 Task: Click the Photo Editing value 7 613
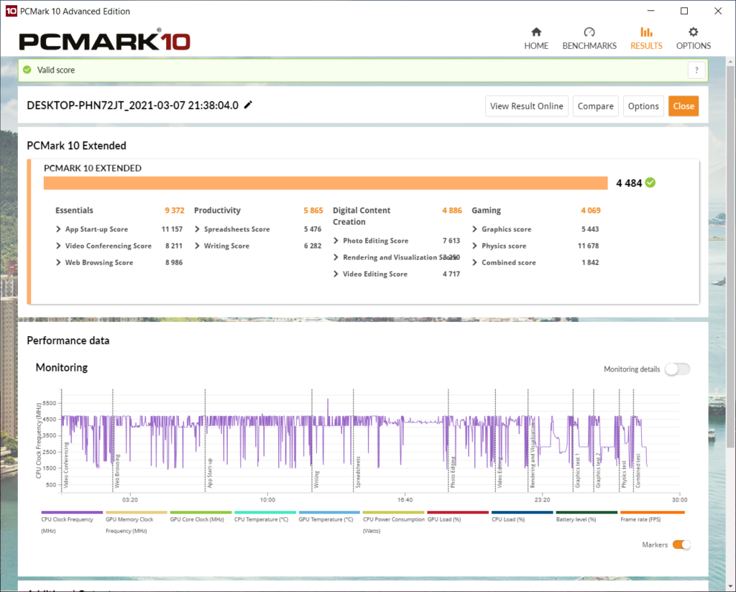(x=451, y=241)
